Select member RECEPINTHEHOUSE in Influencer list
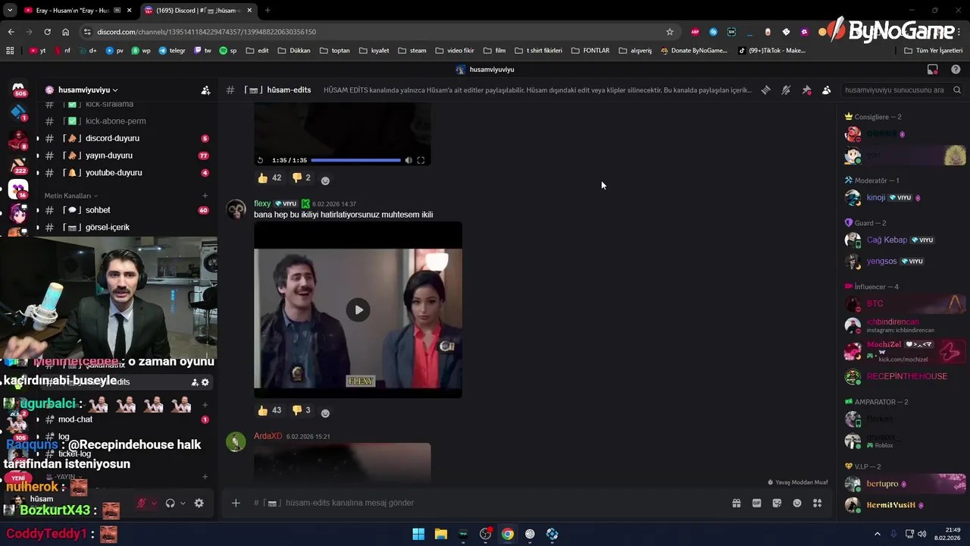 pyautogui.click(x=906, y=376)
